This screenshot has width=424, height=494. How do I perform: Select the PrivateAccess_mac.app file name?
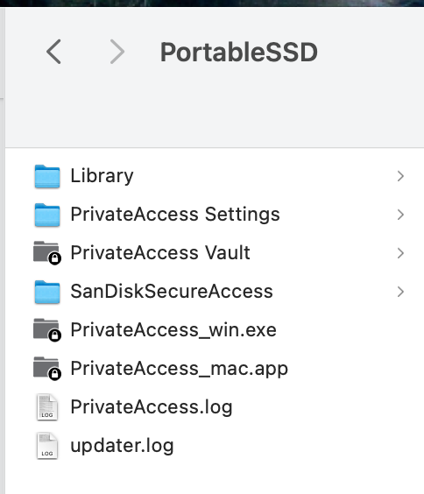(180, 369)
